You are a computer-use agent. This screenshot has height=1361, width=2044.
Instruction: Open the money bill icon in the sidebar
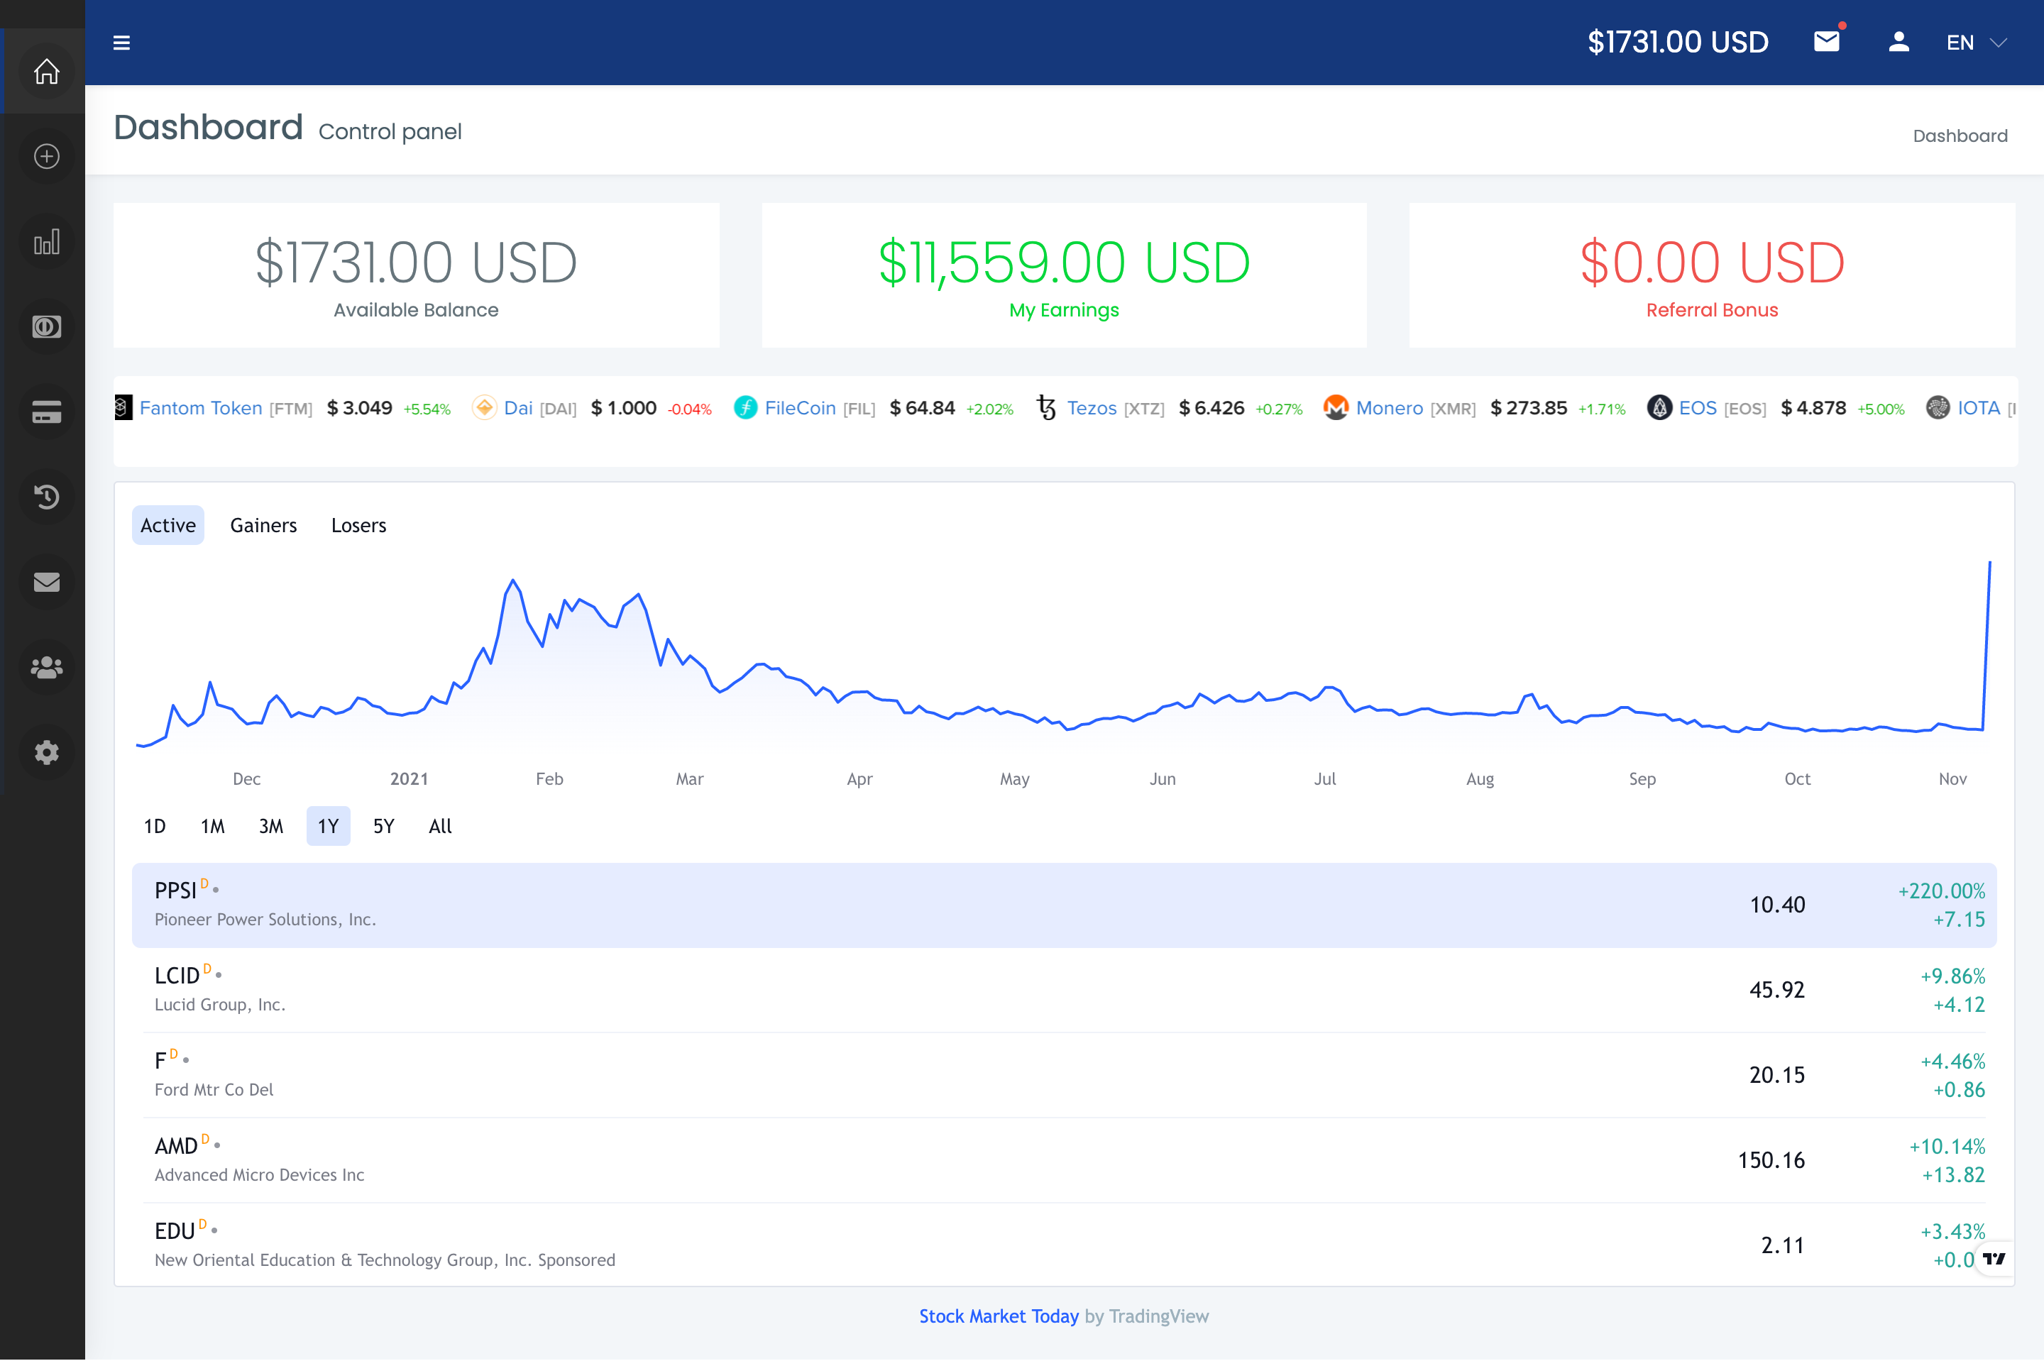[46, 326]
